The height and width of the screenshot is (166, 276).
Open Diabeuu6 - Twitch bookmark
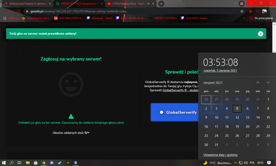[99, 18]
